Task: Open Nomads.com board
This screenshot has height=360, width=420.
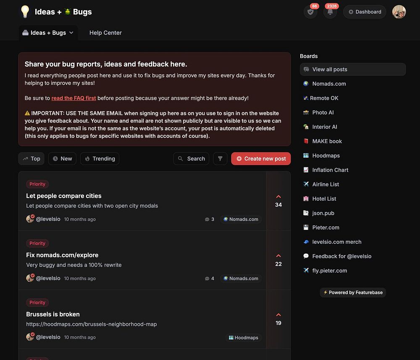Action: 353,84
